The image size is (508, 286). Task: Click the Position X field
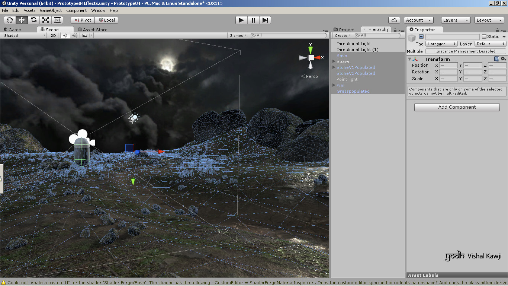pyautogui.click(x=448, y=65)
